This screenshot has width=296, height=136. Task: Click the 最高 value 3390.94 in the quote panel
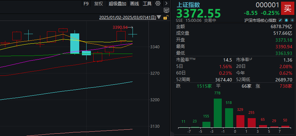(x=284, y=47)
